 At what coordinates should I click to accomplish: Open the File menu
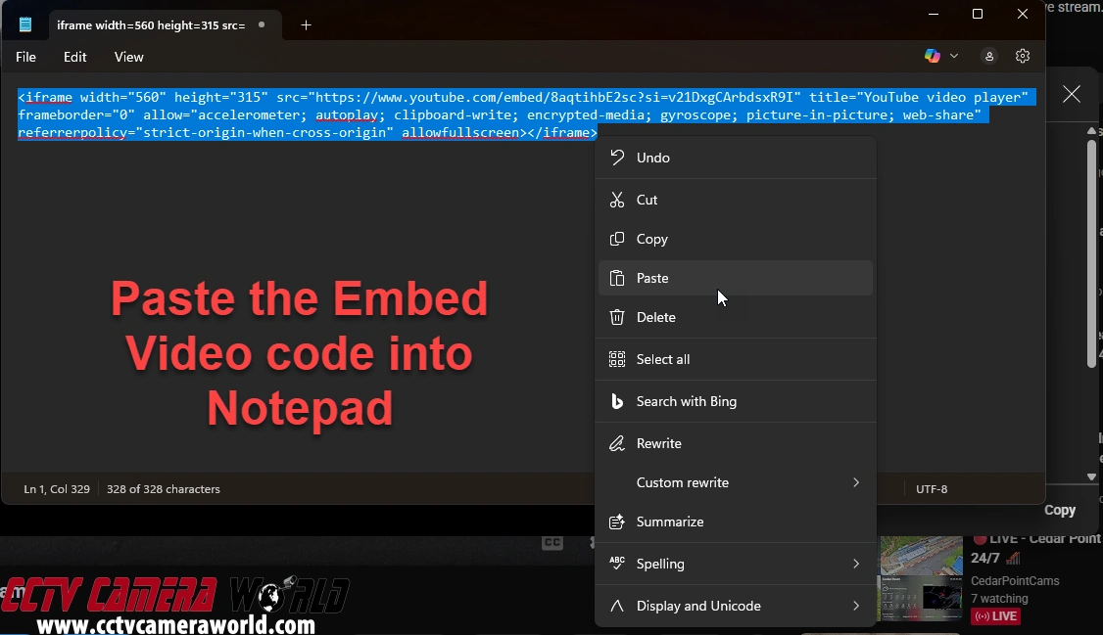click(x=26, y=57)
